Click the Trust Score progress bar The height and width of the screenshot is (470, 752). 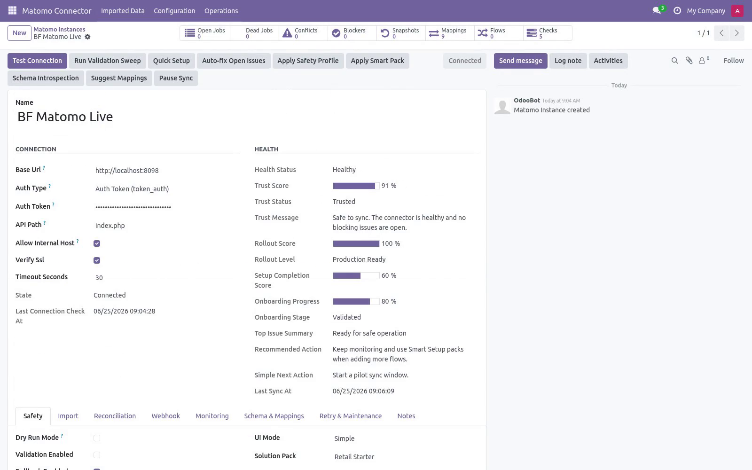(356, 186)
